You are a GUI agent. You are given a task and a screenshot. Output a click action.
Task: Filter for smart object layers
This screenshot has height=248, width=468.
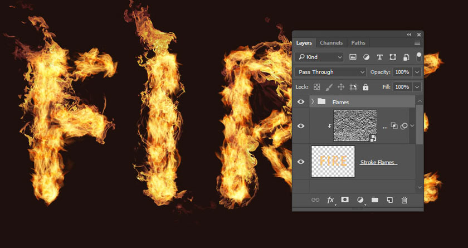(406, 57)
